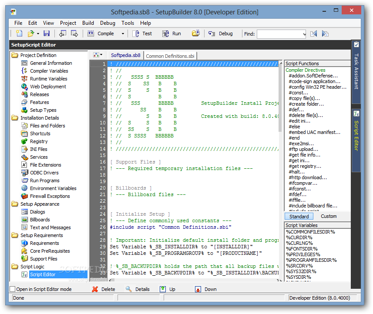Select Billboards tree item
Viewport: 373px width, 314px height.
tap(40, 220)
